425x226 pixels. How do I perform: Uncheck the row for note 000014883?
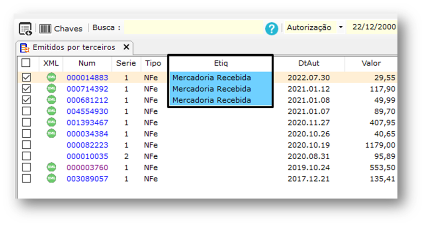[x=26, y=77]
